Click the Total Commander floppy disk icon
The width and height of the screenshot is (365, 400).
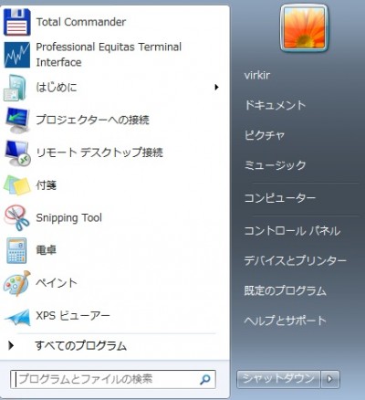pyautogui.click(x=17, y=22)
